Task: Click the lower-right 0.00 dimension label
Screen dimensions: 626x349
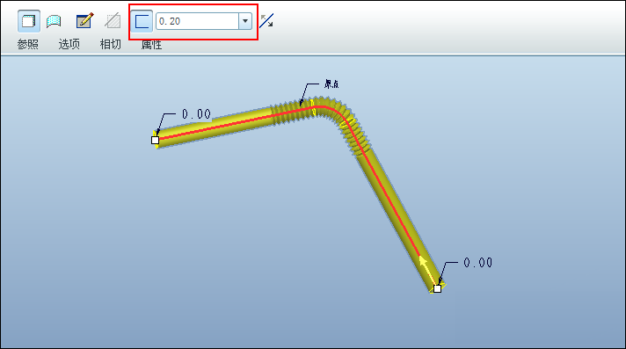Action: [478, 262]
